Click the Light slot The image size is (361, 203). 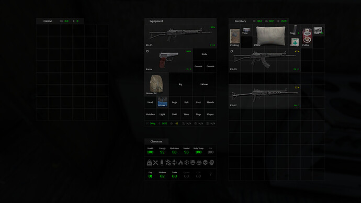(162, 114)
